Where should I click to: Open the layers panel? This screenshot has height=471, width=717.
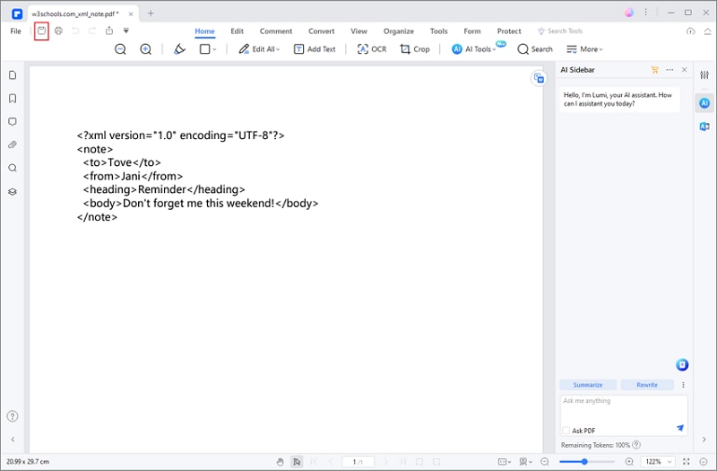coord(13,192)
